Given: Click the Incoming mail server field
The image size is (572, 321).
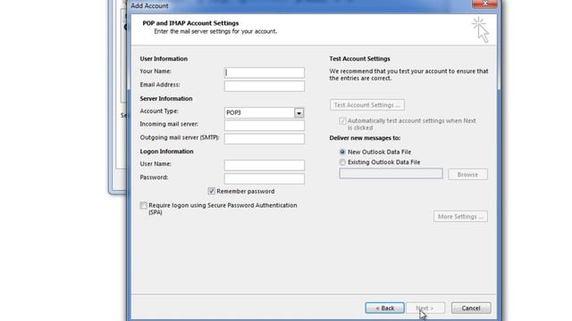Looking at the screenshot, I should point(265,125).
